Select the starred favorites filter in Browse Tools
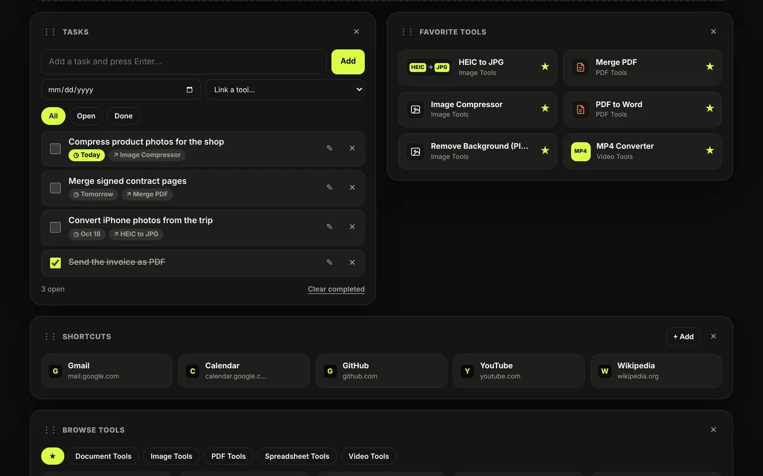This screenshot has height=476, width=763. 52,456
